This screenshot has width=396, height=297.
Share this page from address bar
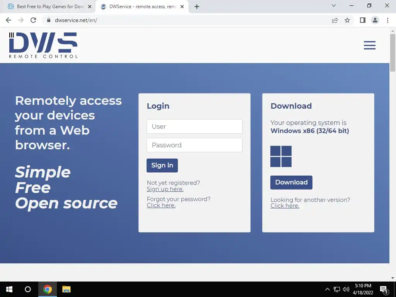335,20
